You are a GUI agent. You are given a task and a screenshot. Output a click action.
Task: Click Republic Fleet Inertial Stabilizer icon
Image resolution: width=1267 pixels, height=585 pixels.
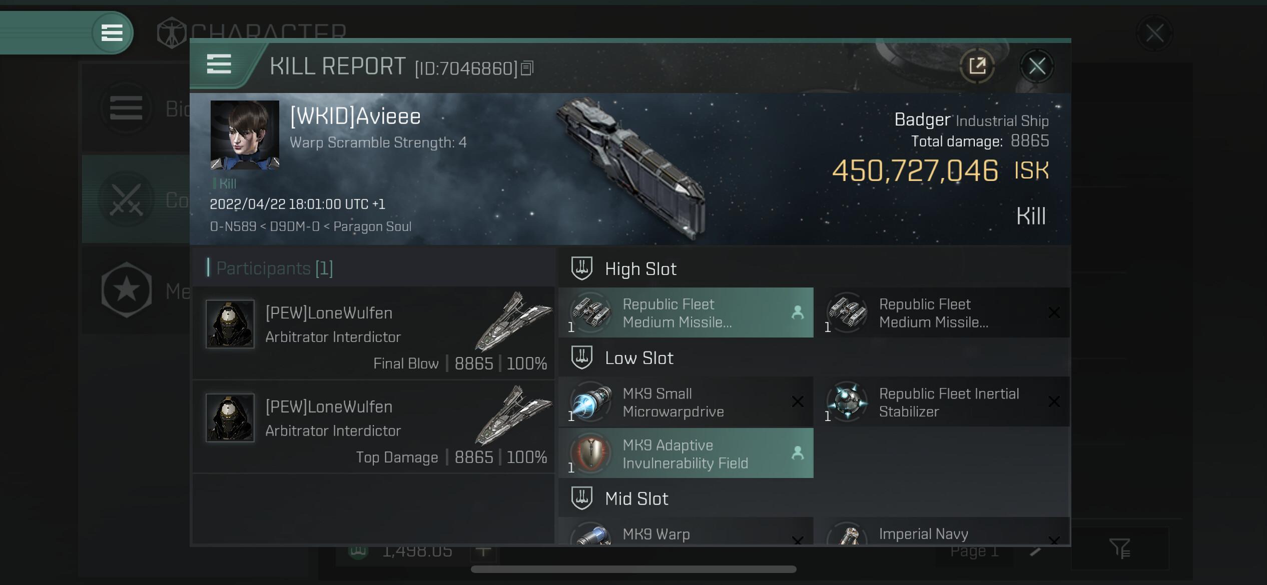tap(847, 401)
